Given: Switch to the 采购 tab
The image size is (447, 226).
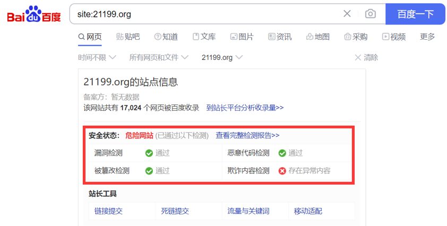Looking at the screenshot, I should [x=356, y=37].
